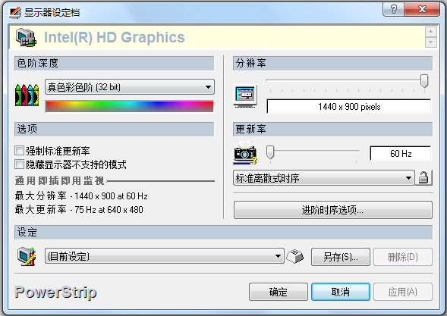Screen dimensions: 447x316
Task: Confirm with the 确定 button
Action: [x=279, y=292]
